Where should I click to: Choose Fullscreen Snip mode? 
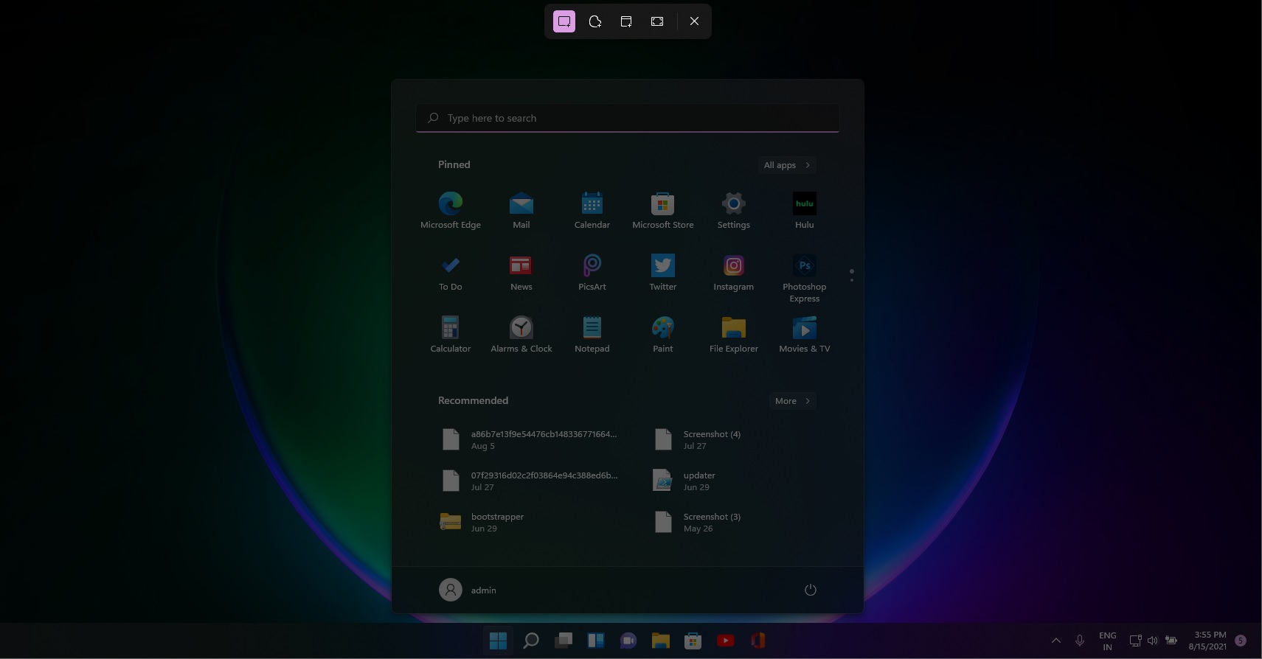click(x=657, y=21)
